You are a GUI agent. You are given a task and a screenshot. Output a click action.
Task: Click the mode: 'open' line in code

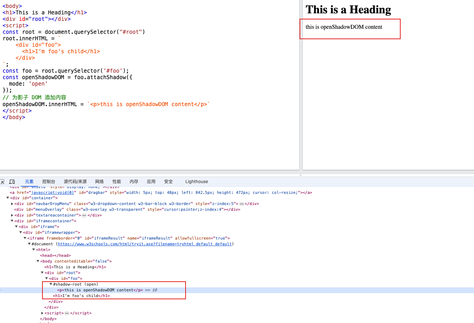click(x=28, y=84)
